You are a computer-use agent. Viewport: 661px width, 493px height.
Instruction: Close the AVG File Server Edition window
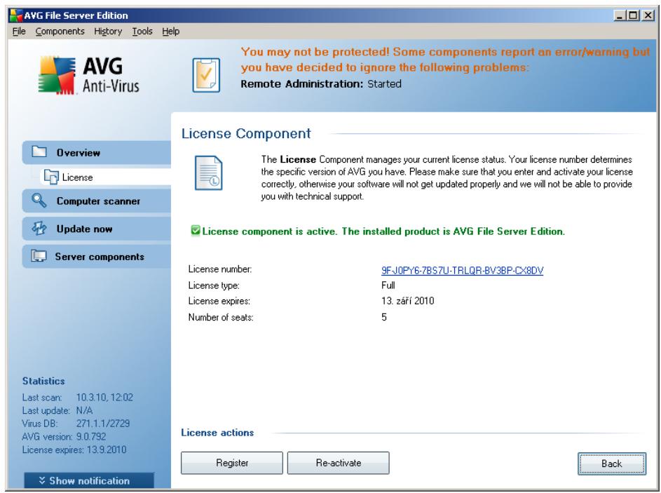pos(648,15)
